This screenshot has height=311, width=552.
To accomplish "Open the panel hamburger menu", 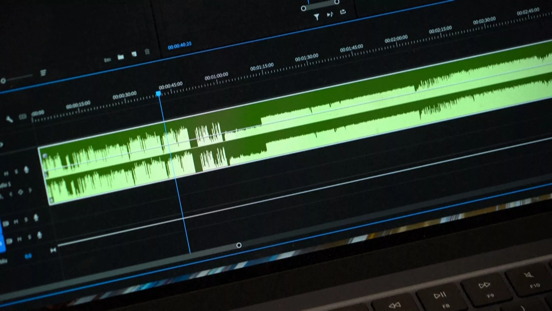I will (43, 73).
